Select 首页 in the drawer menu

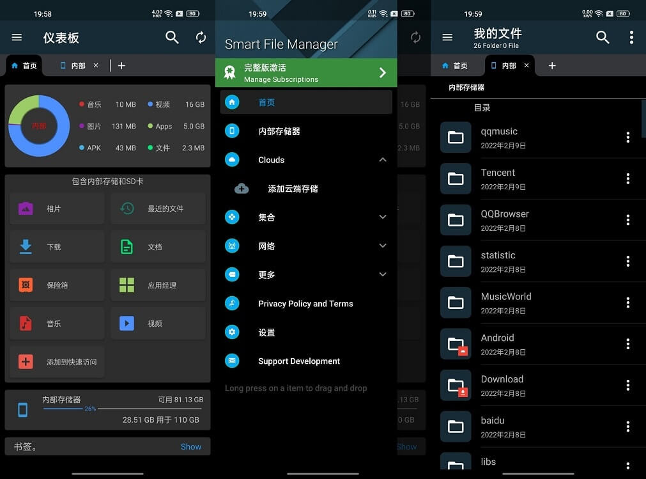305,102
